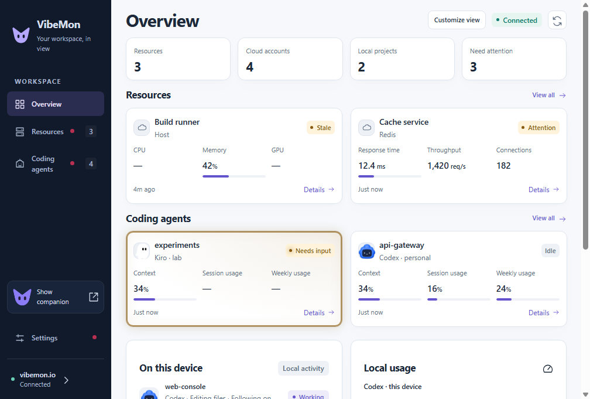The height and width of the screenshot is (399, 590).
Task: Click the refresh icon beside Connected
Action: coord(557,21)
